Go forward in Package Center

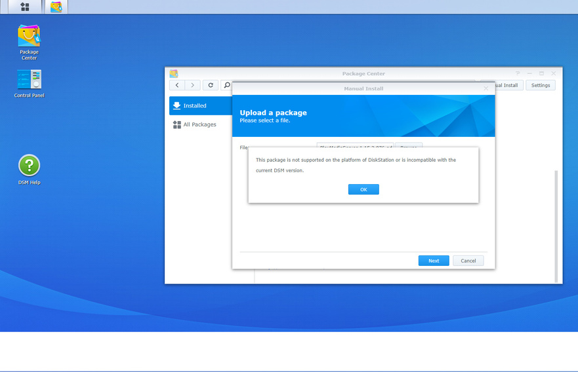[x=192, y=85]
